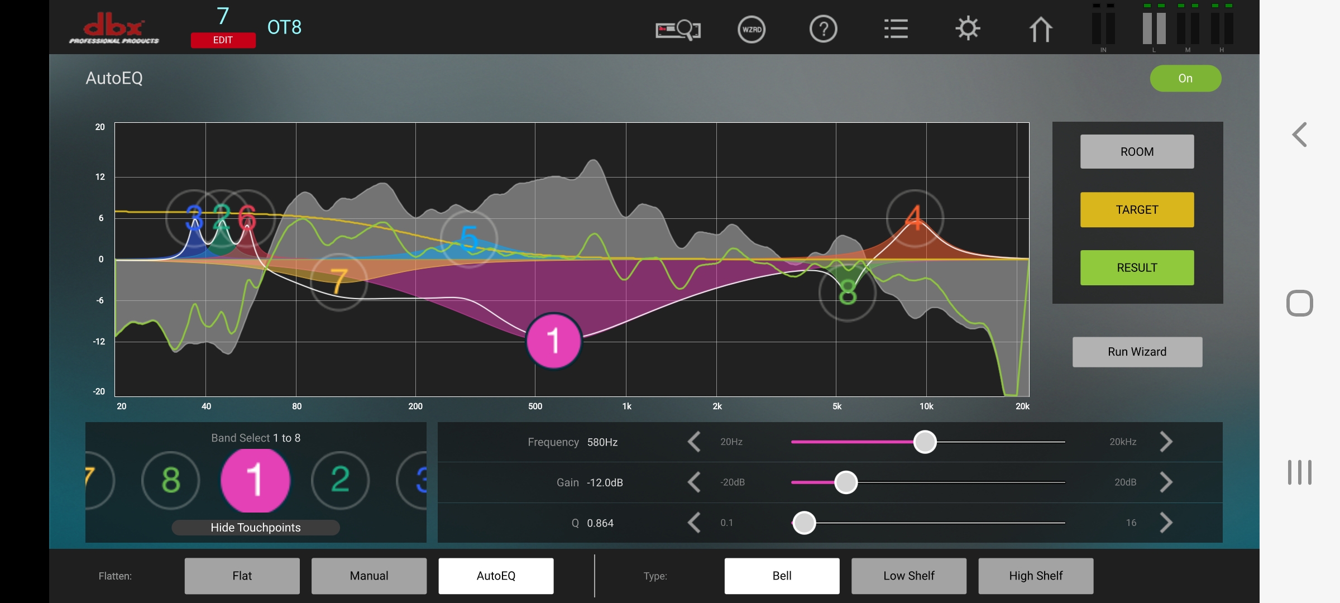Image resolution: width=1340 pixels, height=603 pixels.
Task: Select band 8 circle in Band Select
Action: [x=171, y=480]
